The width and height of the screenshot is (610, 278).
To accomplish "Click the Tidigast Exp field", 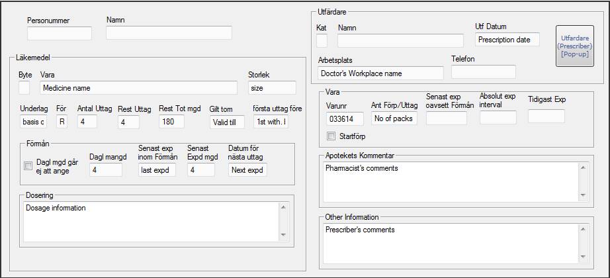I will pos(546,116).
